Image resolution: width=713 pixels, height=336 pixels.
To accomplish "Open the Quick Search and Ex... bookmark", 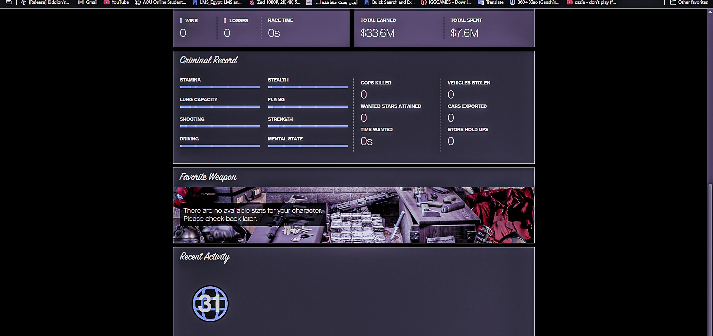I will [389, 2].
